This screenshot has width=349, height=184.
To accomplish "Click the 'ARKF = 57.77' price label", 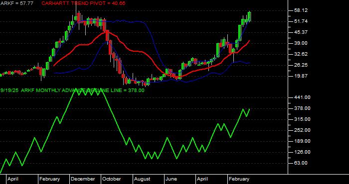I will click(x=16, y=3).
